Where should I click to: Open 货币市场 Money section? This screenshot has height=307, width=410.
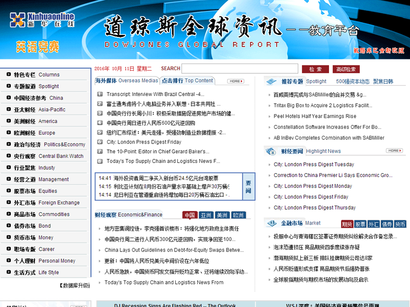33,237
